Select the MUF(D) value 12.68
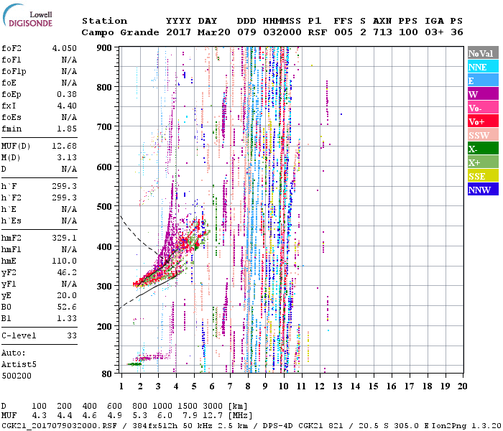This screenshot has width=503, height=431. tap(65, 147)
